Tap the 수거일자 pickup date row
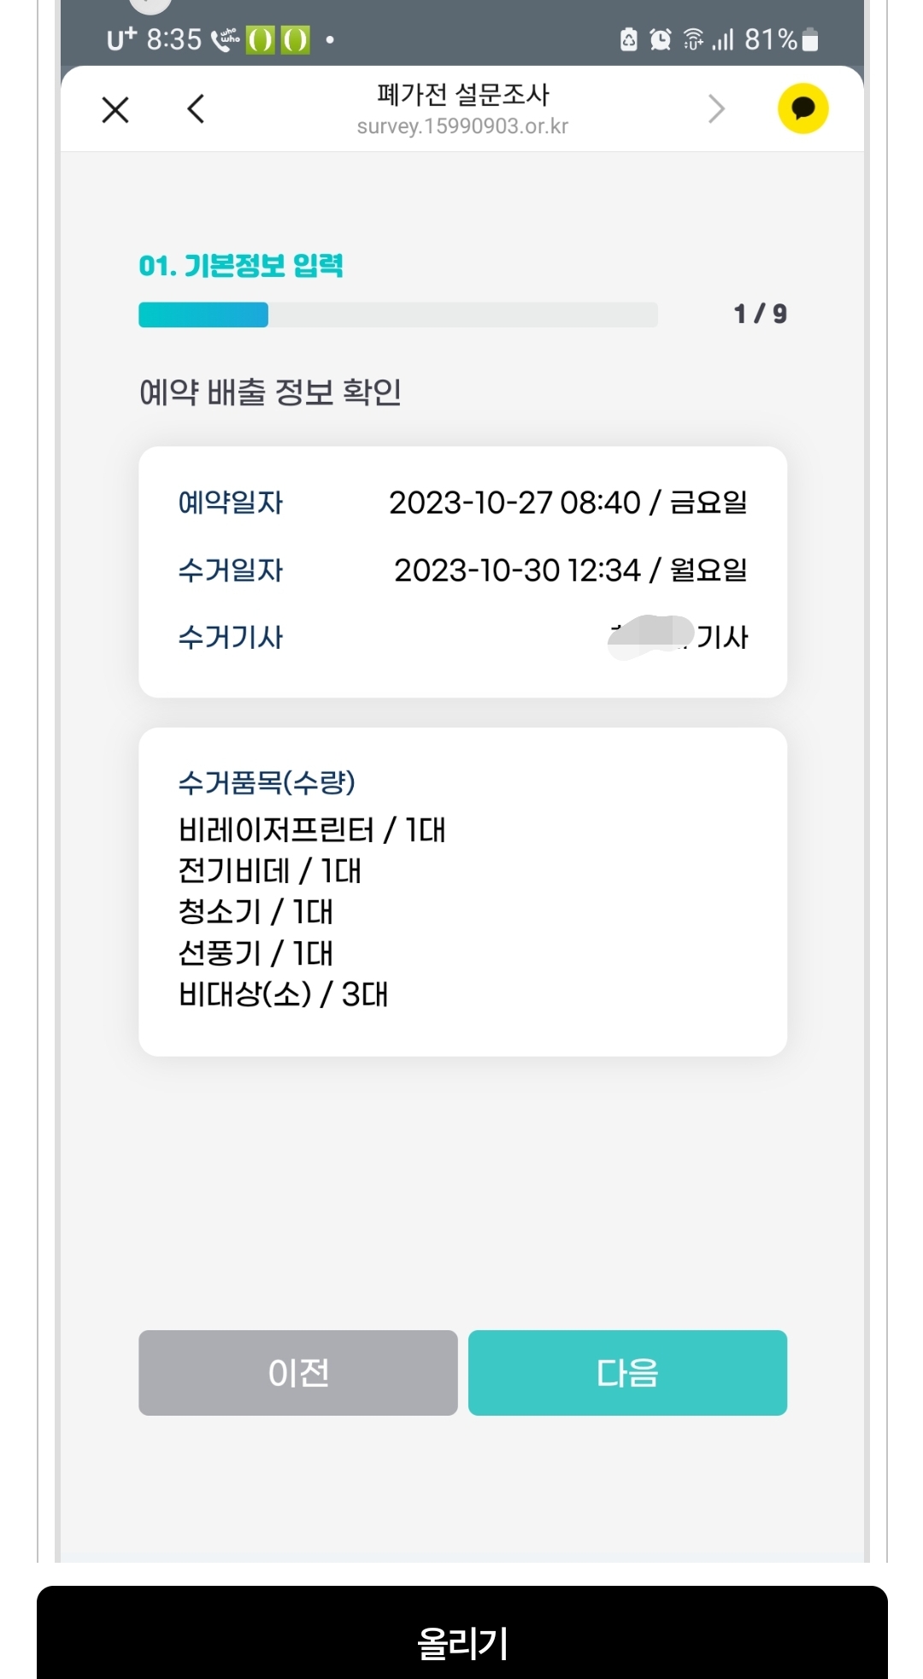Viewport: 923px width, 1679px height. pyautogui.click(x=461, y=570)
